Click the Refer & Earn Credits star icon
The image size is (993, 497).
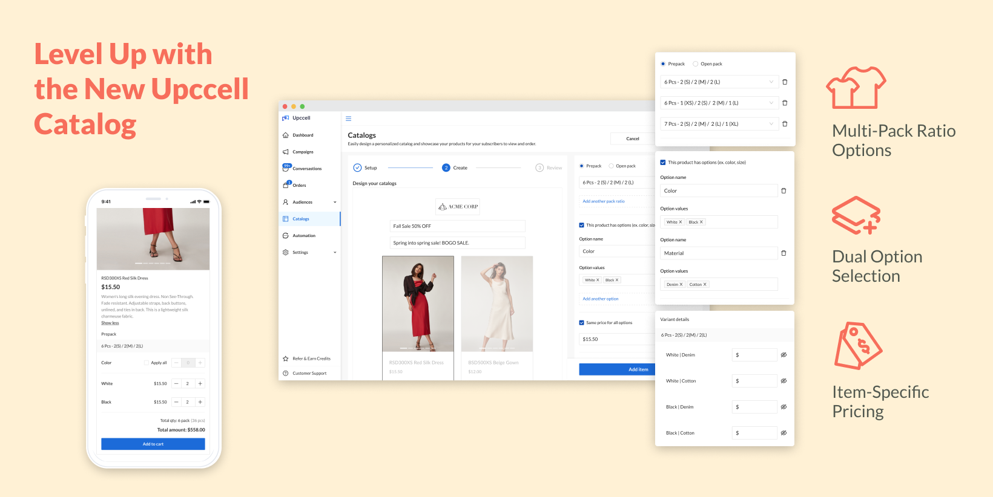click(286, 359)
